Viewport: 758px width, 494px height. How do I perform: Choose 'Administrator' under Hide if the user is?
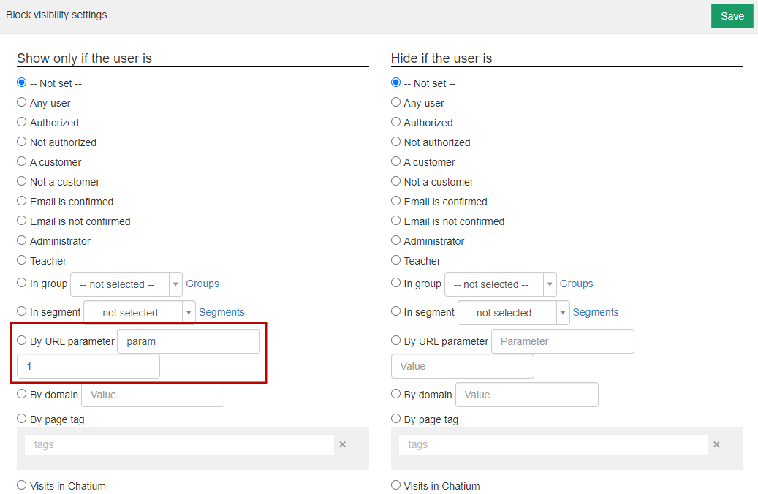396,240
